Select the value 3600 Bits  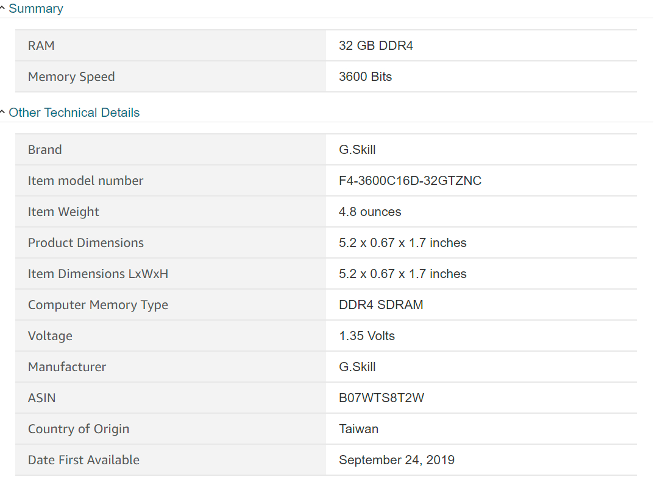point(366,77)
